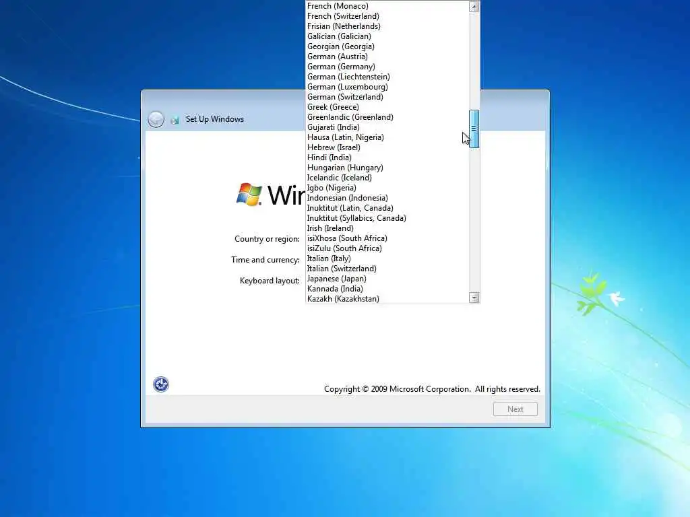Image resolution: width=690 pixels, height=517 pixels.
Task: Select German (Luxembourg)
Action: coord(387,87)
